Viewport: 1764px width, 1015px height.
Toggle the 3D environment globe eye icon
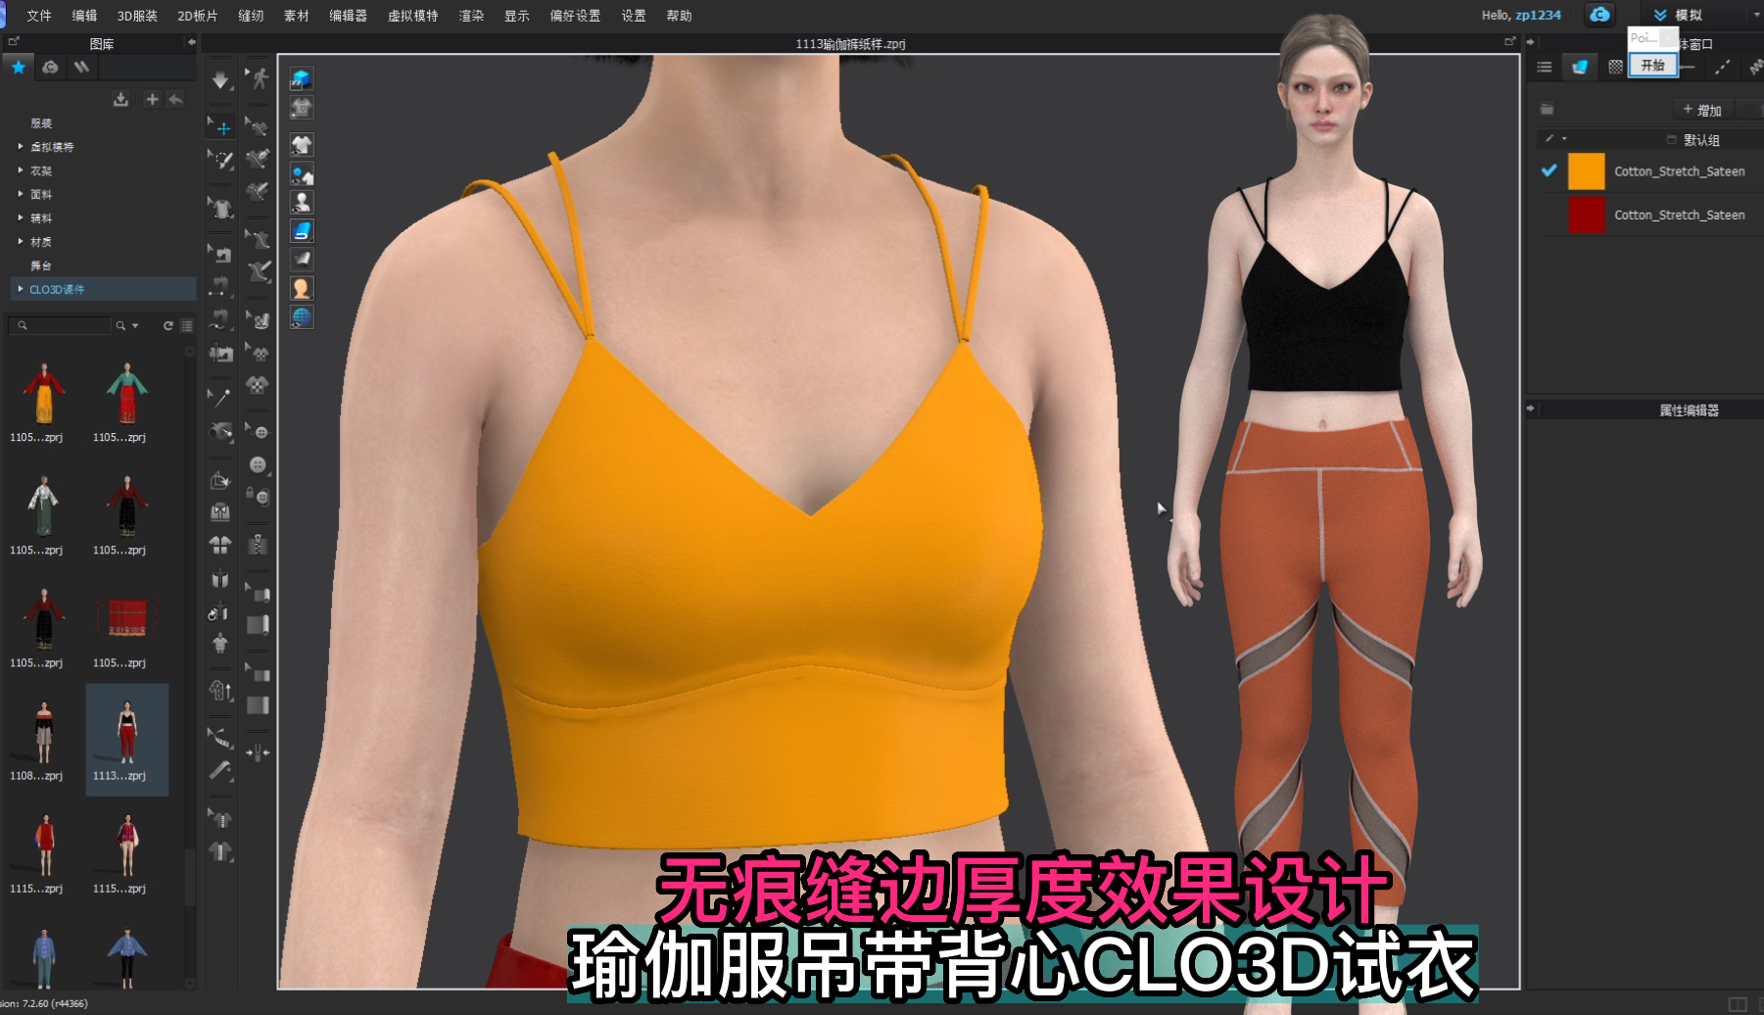pyautogui.click(x=302, y=316)
